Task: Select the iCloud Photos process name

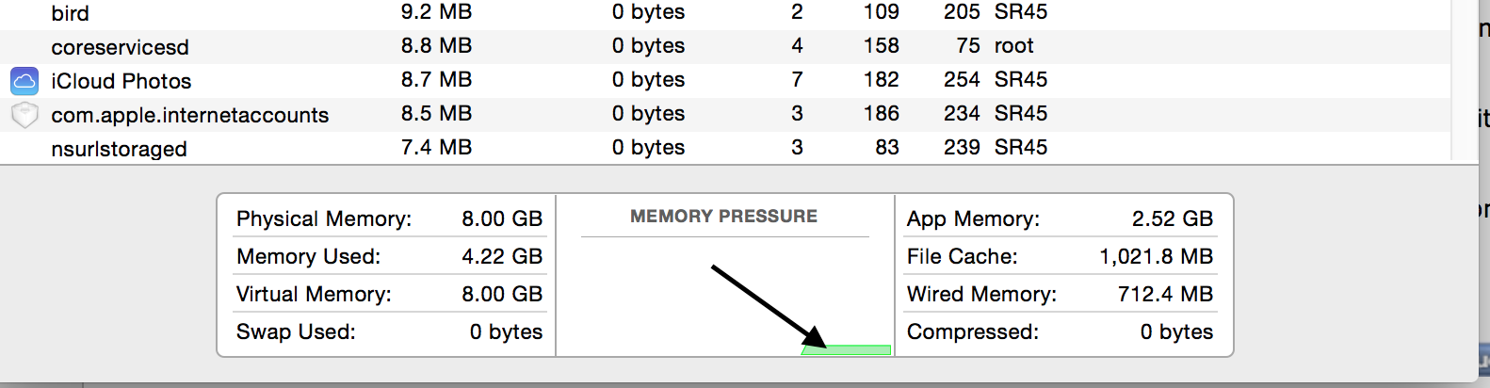Action: coord(121,81)
